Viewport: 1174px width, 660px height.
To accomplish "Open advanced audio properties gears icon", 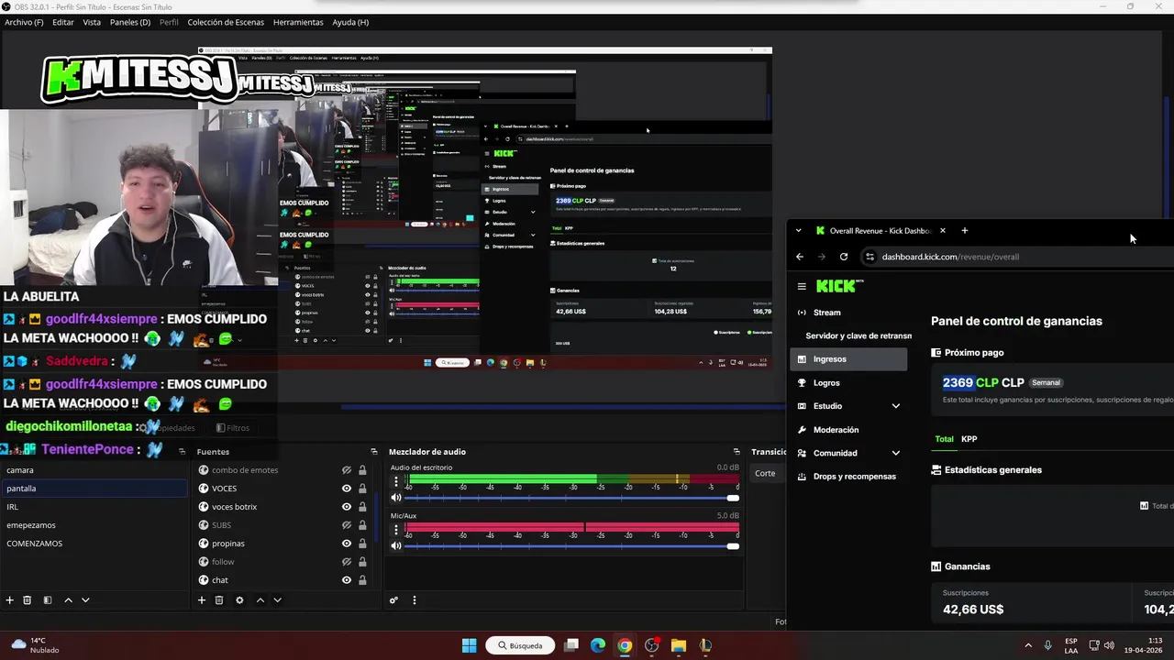I will 393,600.
